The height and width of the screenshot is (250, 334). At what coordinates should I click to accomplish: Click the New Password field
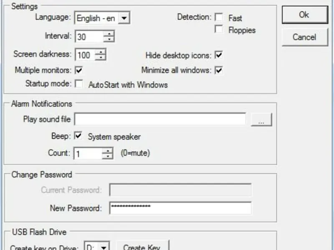coord(180,208)
